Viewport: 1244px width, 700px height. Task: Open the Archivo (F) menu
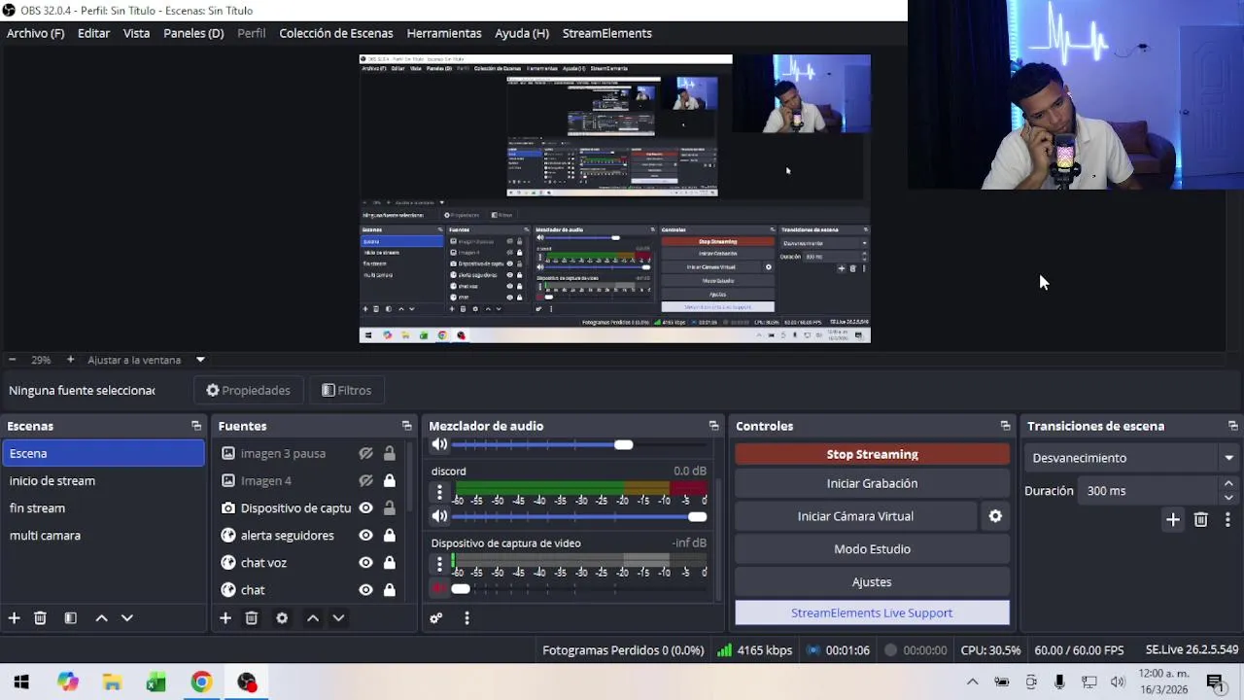[35, 33]
